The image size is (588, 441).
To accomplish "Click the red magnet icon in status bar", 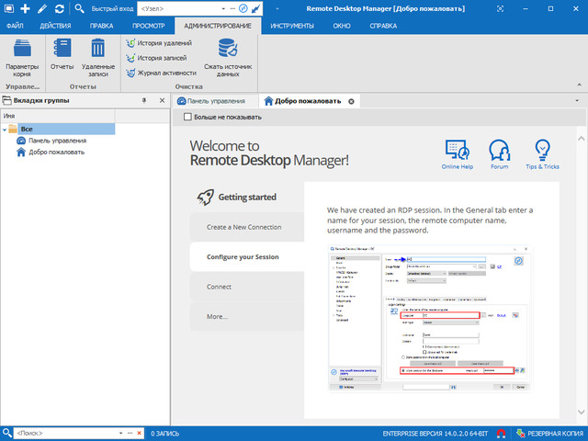I will click(501, 434).
